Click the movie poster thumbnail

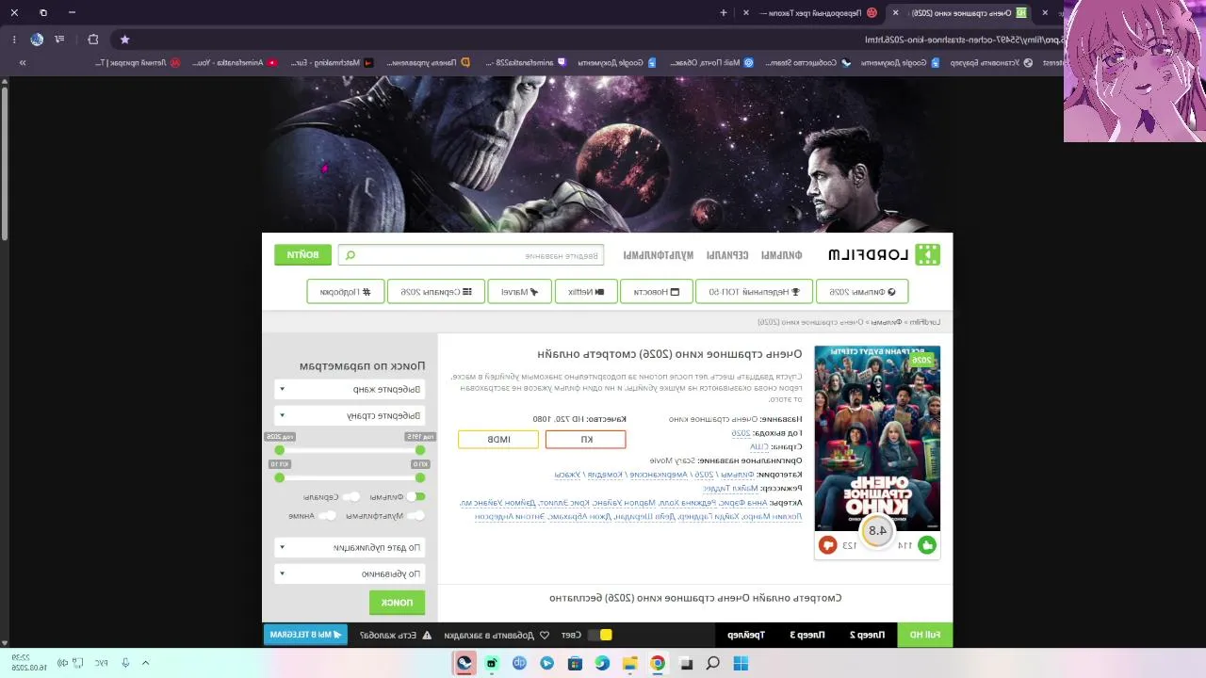[x=877, y=439]
